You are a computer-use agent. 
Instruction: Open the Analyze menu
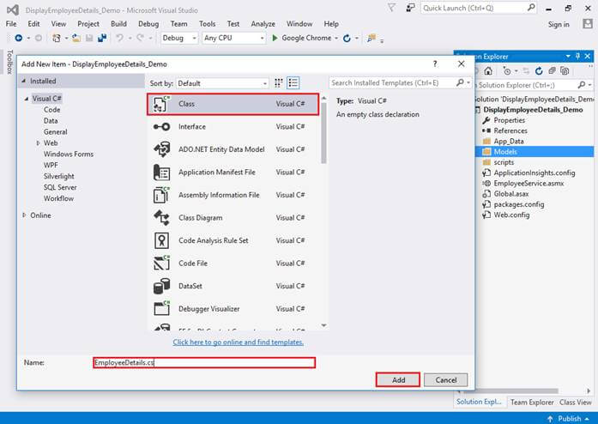point(263,24)
